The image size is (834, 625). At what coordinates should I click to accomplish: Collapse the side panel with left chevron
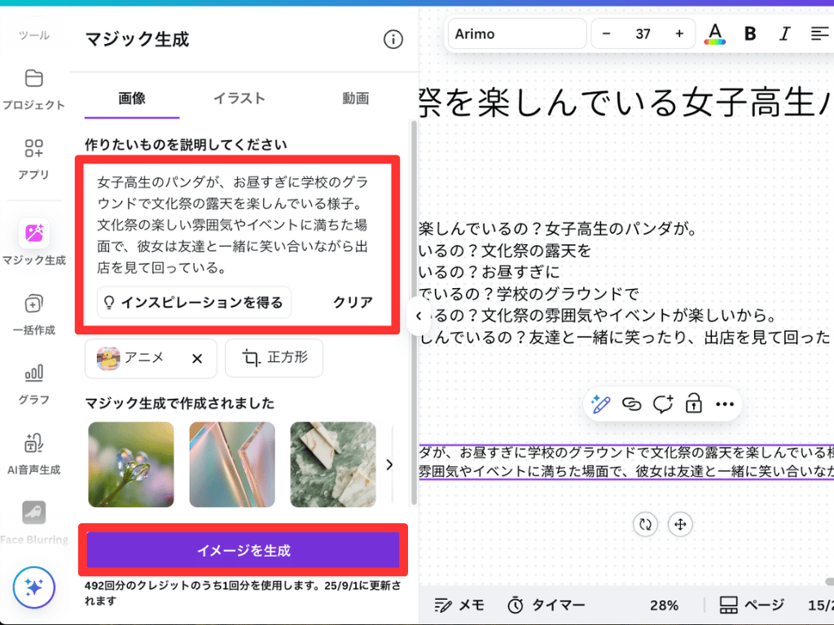(x=419, y=317)
